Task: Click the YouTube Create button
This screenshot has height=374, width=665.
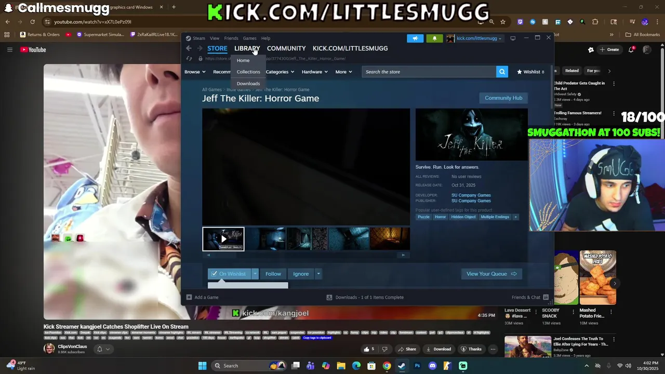Action: pyautogui.click(x=609, y=50)
